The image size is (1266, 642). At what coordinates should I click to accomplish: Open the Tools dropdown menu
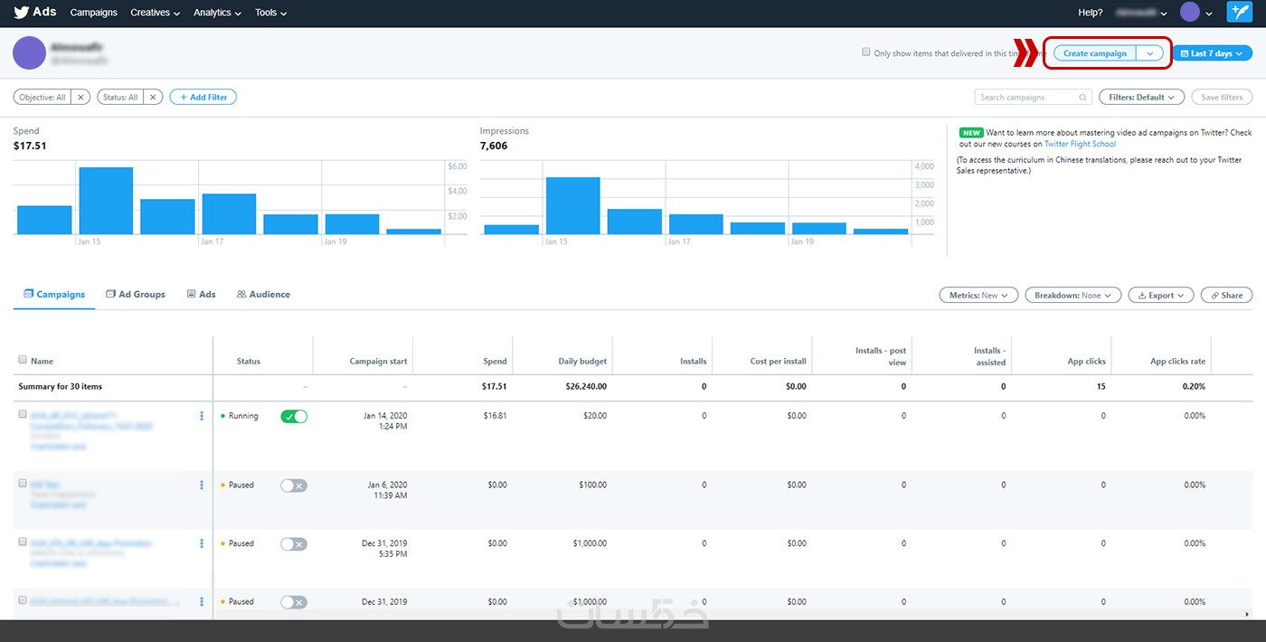(x=270, y=13)
